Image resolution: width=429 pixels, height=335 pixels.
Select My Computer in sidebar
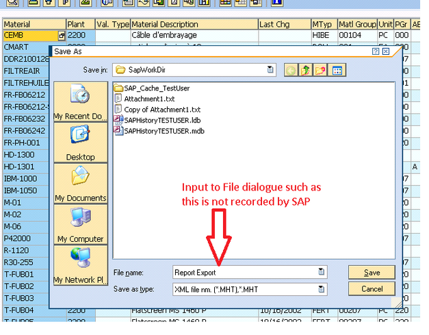[81, 225]
